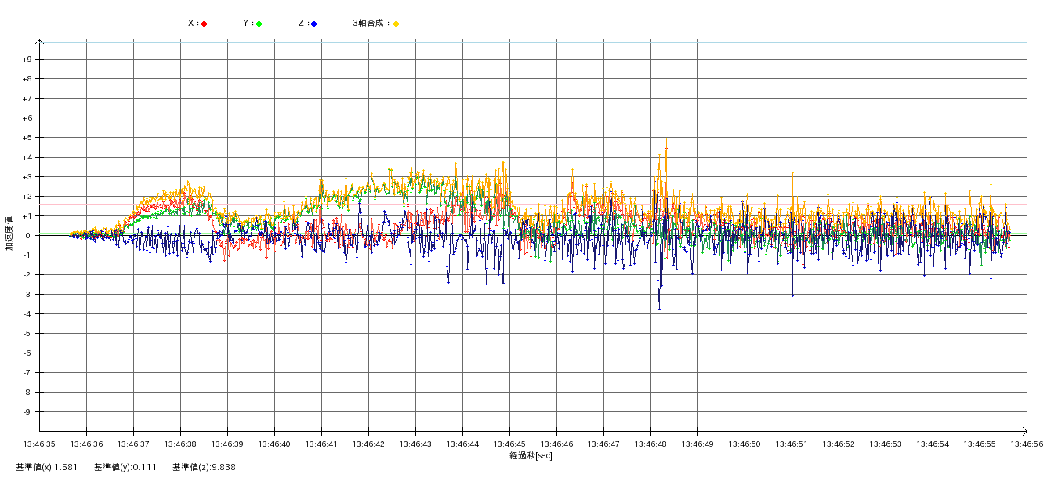Click the 13:46:56 end time label
This screenshot has height=478, width=1058.
click(x=1026, y=444)
